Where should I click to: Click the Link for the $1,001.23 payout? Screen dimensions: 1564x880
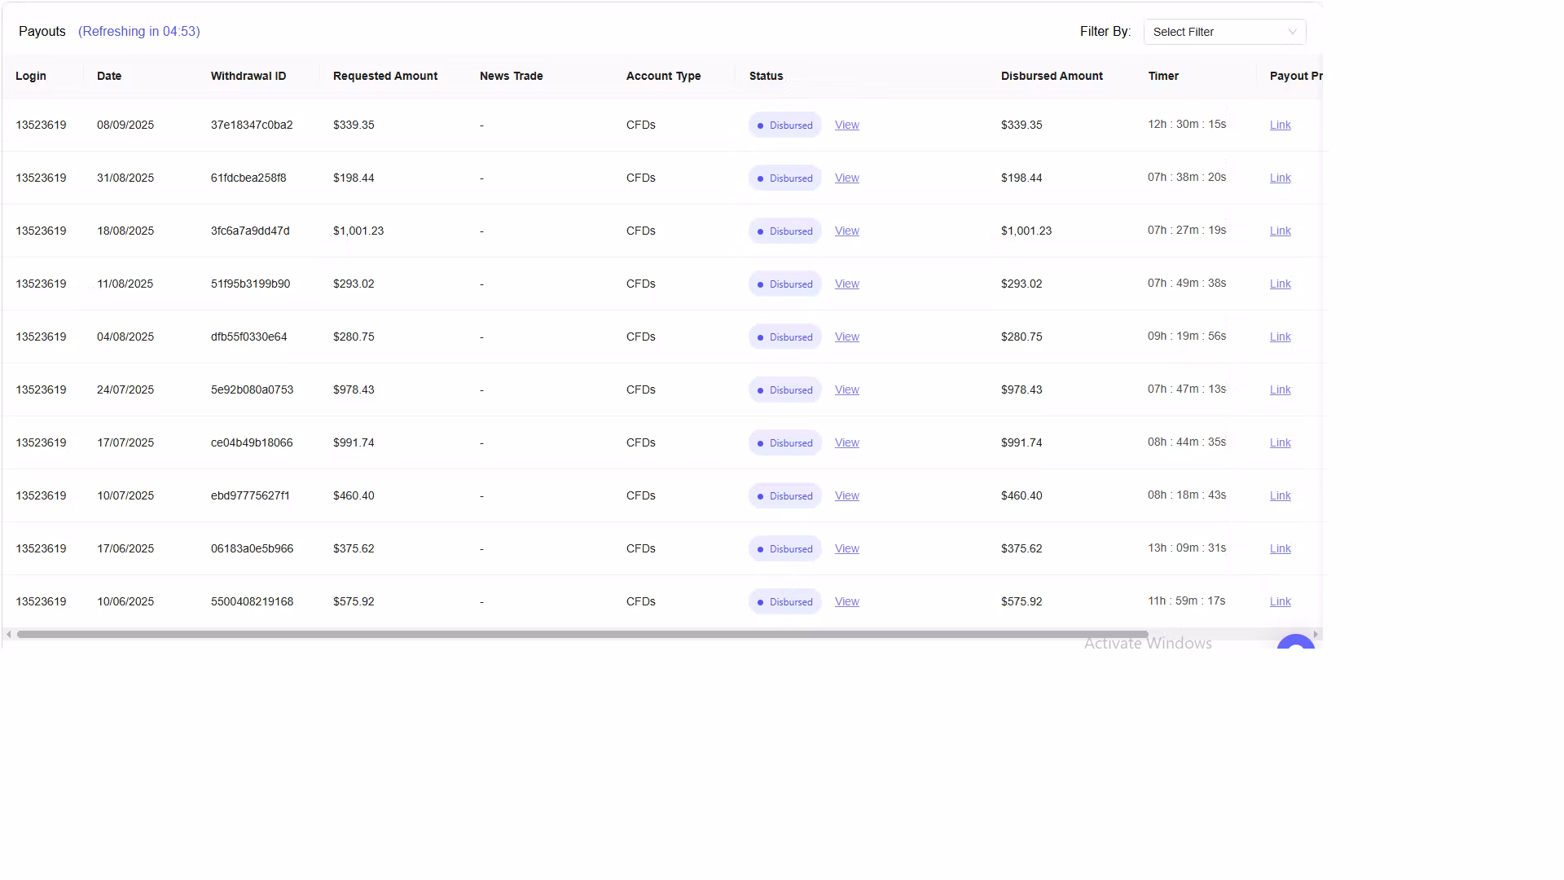1280,231
